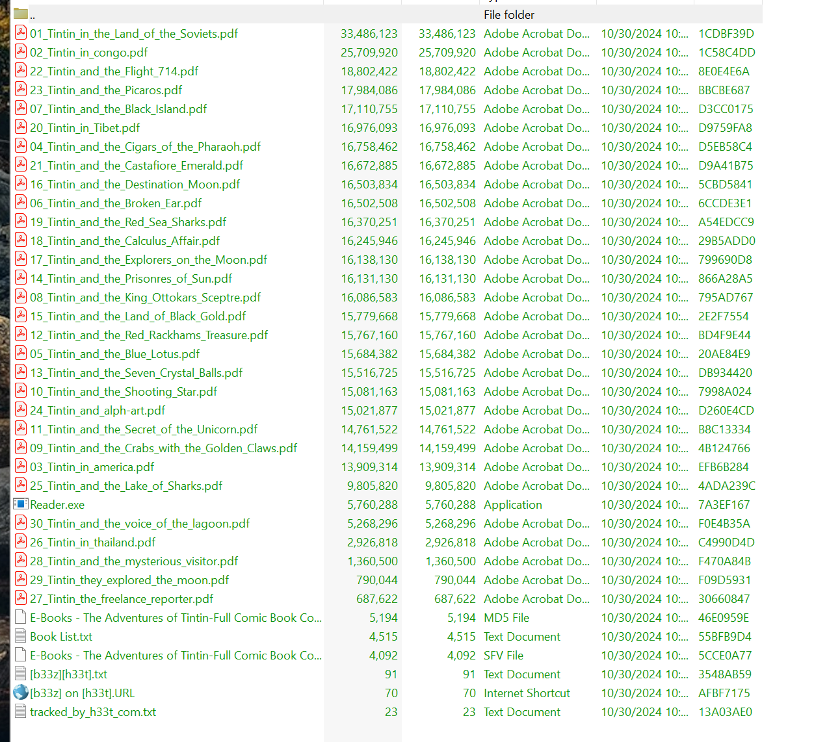Click text file icon of tracked_by_h33t_com.txt
Image resolution: width=814 pixels, height=742 pixels.
21,711
